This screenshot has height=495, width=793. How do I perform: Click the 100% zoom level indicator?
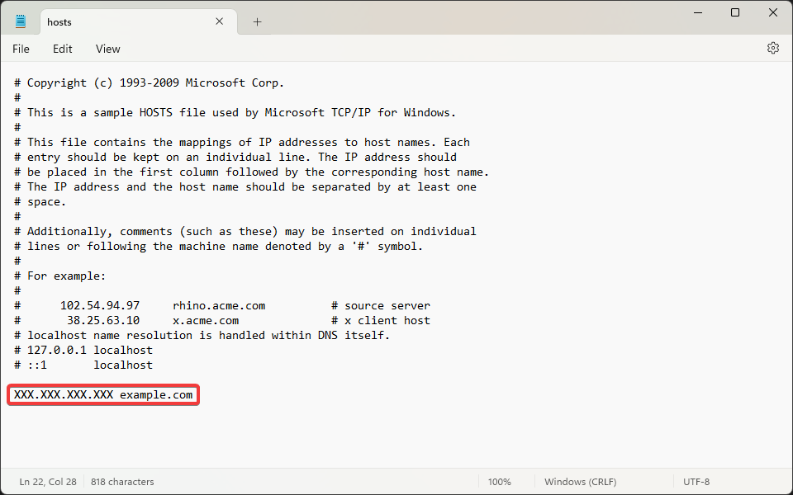(499, 482)
